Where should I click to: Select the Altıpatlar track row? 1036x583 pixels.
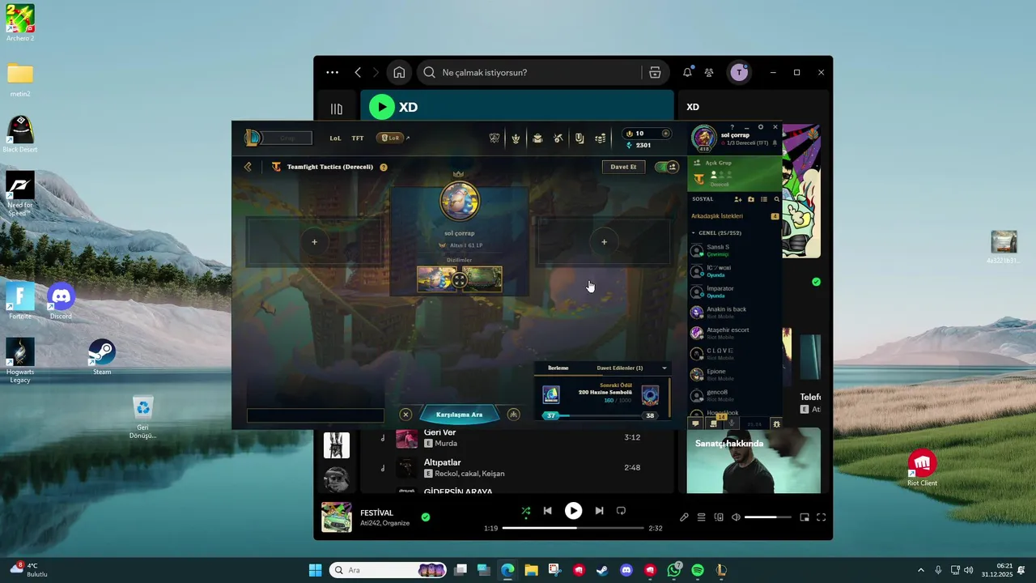tap(517, 468)
